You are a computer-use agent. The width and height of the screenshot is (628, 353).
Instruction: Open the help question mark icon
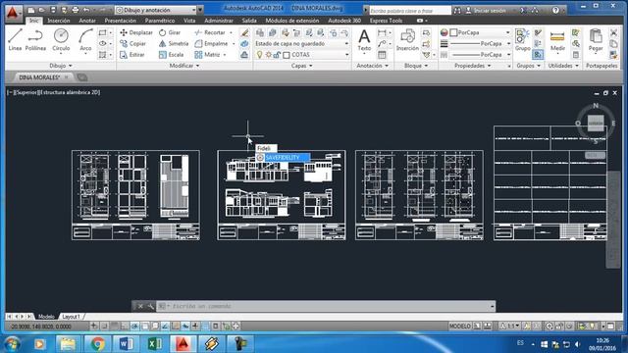(555, 10)
